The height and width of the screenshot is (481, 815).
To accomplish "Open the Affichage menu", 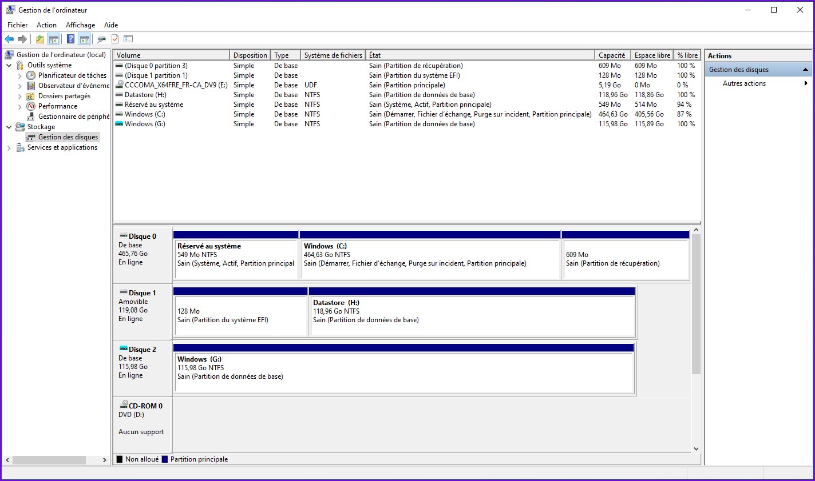I will (x=80, y=25).
